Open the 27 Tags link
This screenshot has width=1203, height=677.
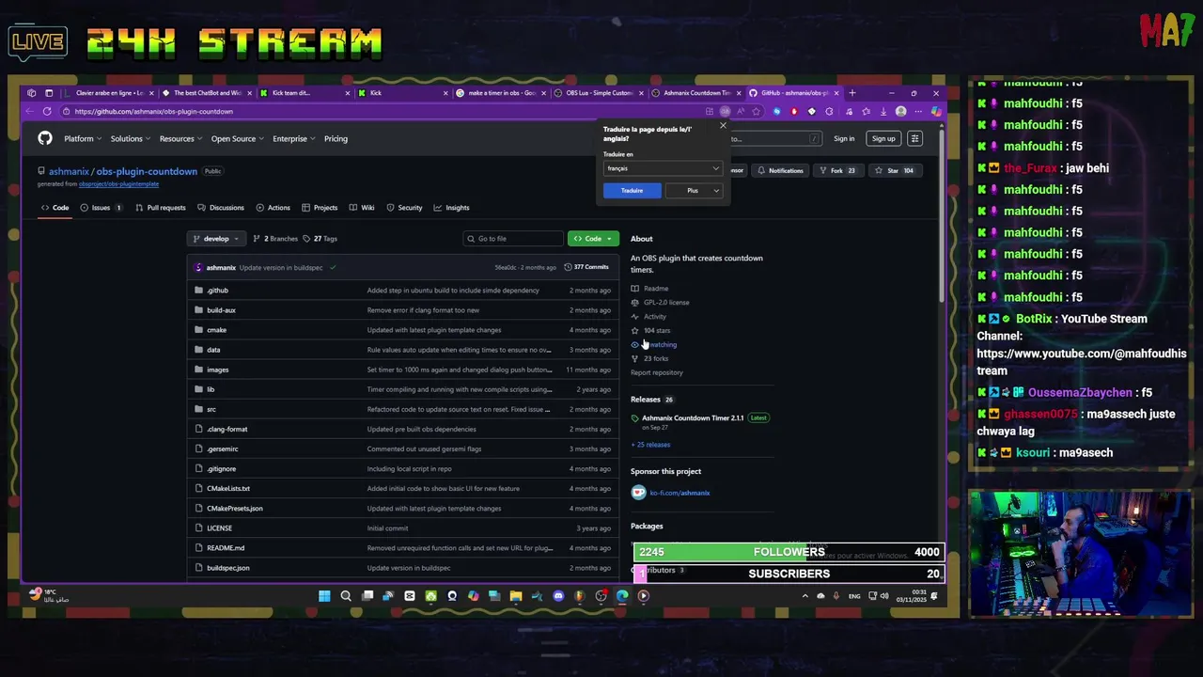click(320, 239)
